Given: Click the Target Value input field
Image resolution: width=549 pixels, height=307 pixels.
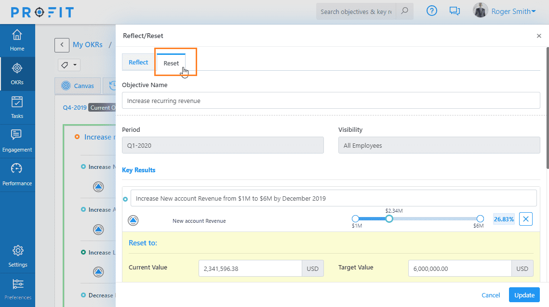Looking at the screenshot, I should (x=460, y=269).
